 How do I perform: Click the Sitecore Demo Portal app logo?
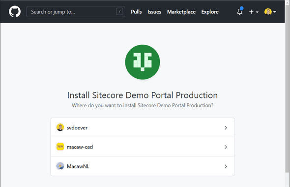click(x=143, y=62)
